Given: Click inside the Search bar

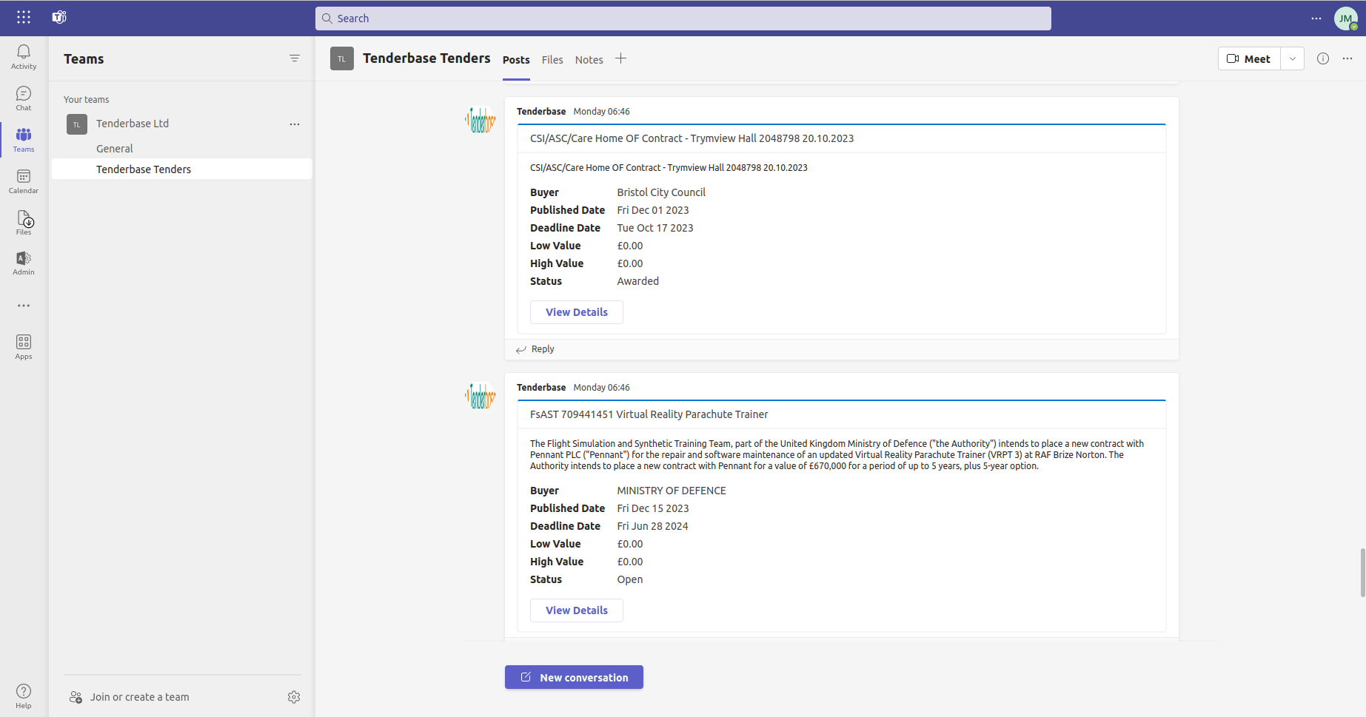Looking at the screenshot, I should (x=681, y=18).
